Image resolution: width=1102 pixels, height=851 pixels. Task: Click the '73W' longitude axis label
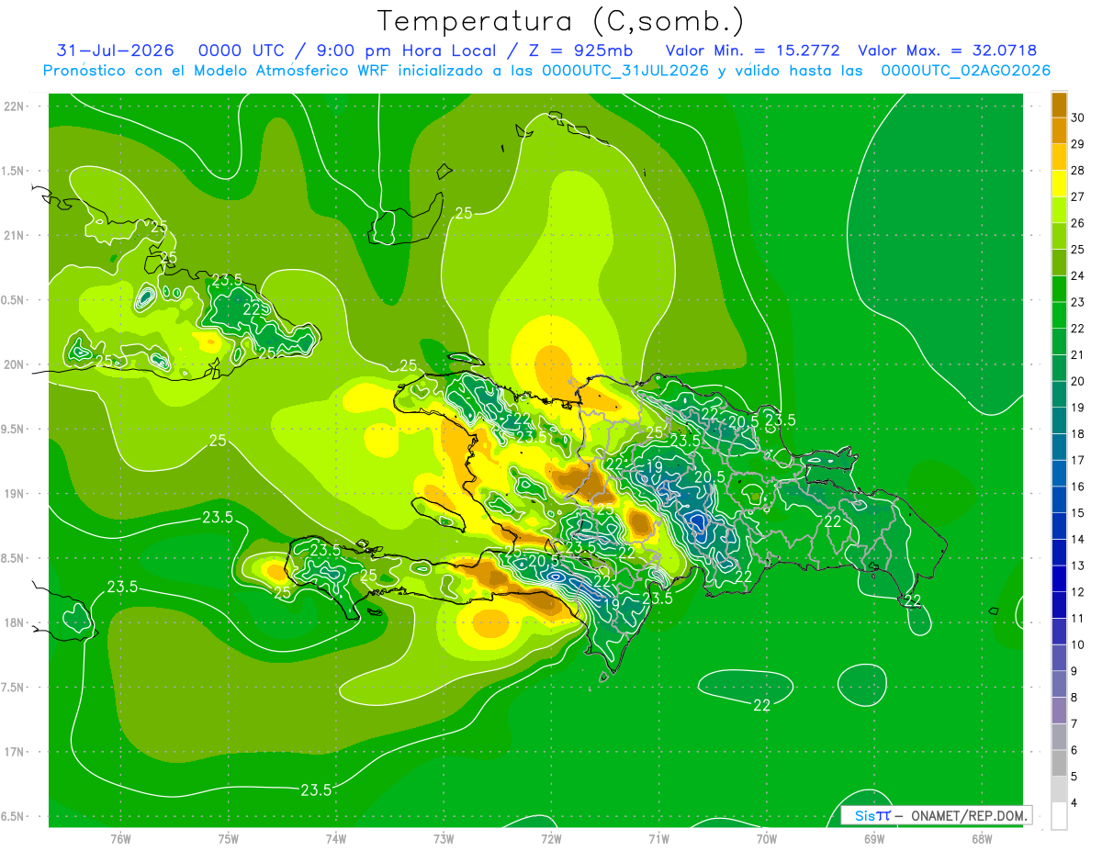[x=444, y=839]
